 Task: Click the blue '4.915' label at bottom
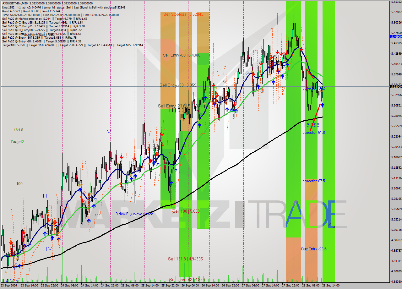[12, 281]
